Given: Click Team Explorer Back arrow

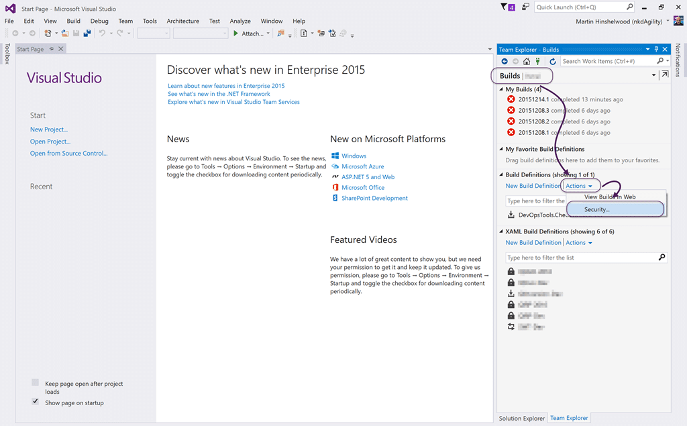Looking at the screenshot, I should 505,61.
